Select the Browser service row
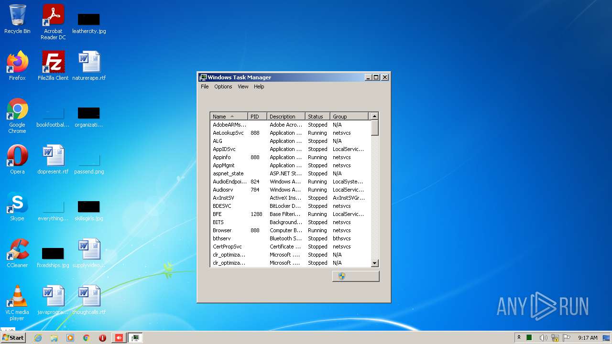 pos(290,230)
